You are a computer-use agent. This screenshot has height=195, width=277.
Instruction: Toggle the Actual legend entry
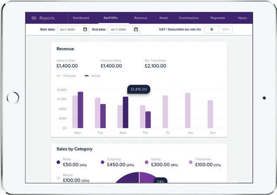coord(92,76)
